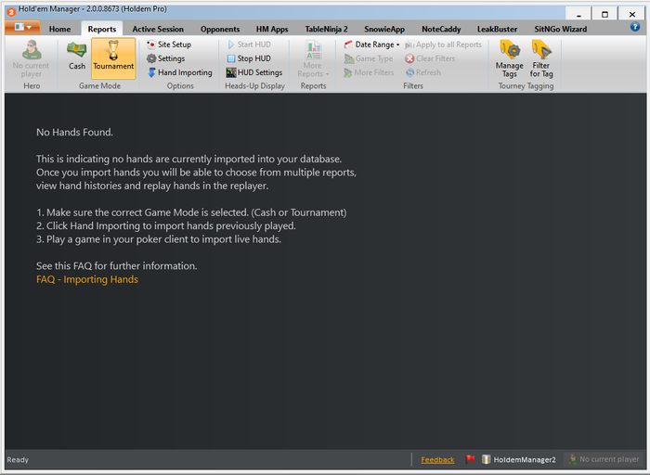
Task: Open the HM Apps tab
Action: click(272, 29)
